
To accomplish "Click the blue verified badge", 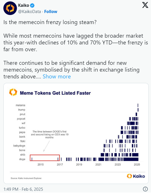I will [32, 5].
